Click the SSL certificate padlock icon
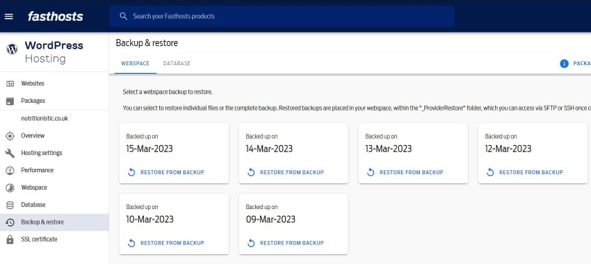The width and height of the screenshot is (591, 264). point(10,240)
